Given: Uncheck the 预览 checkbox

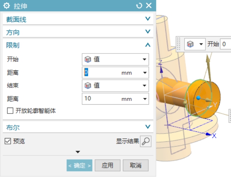Looking at the screenshot, I should pos(8,141).
